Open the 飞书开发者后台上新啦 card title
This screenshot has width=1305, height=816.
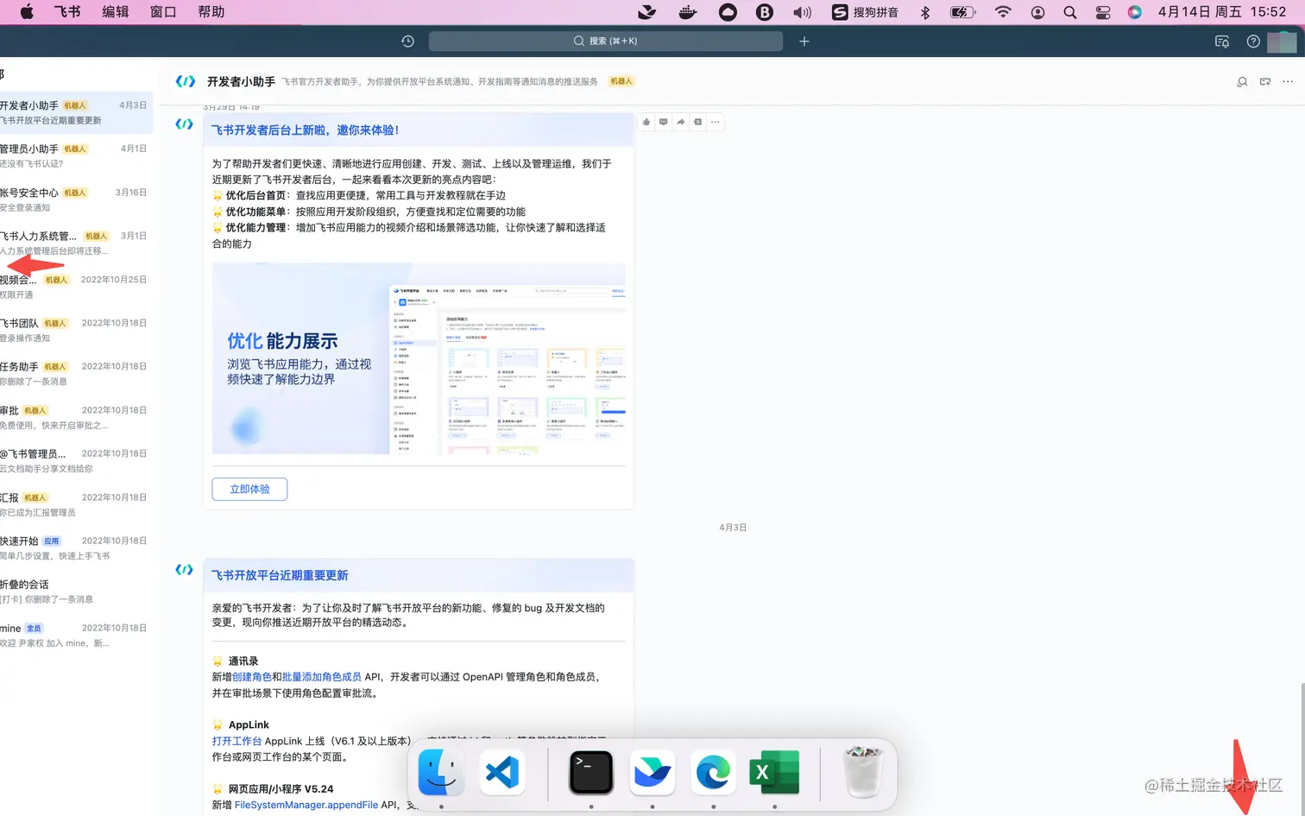coord(306,130)
